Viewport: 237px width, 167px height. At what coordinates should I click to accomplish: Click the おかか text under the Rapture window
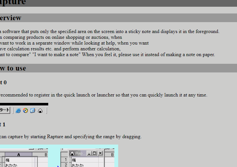[x=78, y=165]
